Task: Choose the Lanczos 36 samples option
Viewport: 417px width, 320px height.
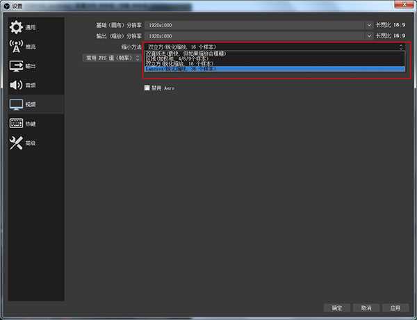Action: click(x=275, y=69)
